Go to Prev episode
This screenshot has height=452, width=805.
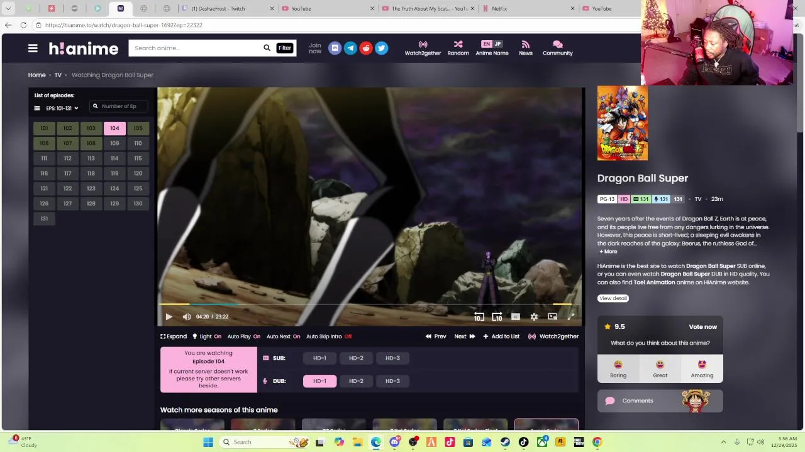(436, 336)
